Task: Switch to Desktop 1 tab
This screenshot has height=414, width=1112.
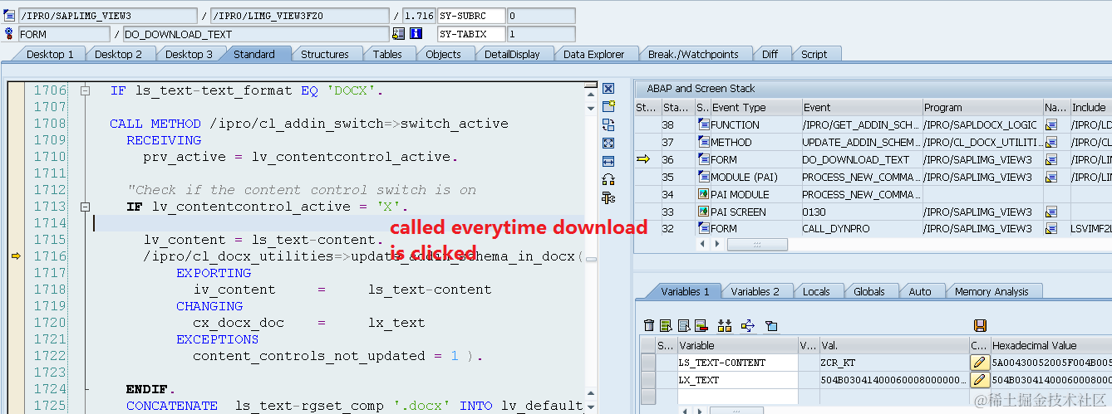Action: pyautogui.click(x=50, y=54)
